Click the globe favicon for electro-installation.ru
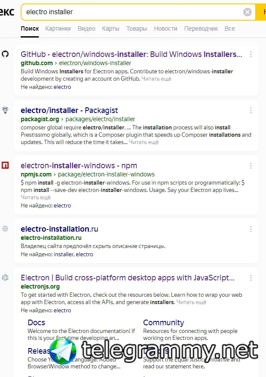This screenshot has width=266, height=377. (x=5, y=229)
